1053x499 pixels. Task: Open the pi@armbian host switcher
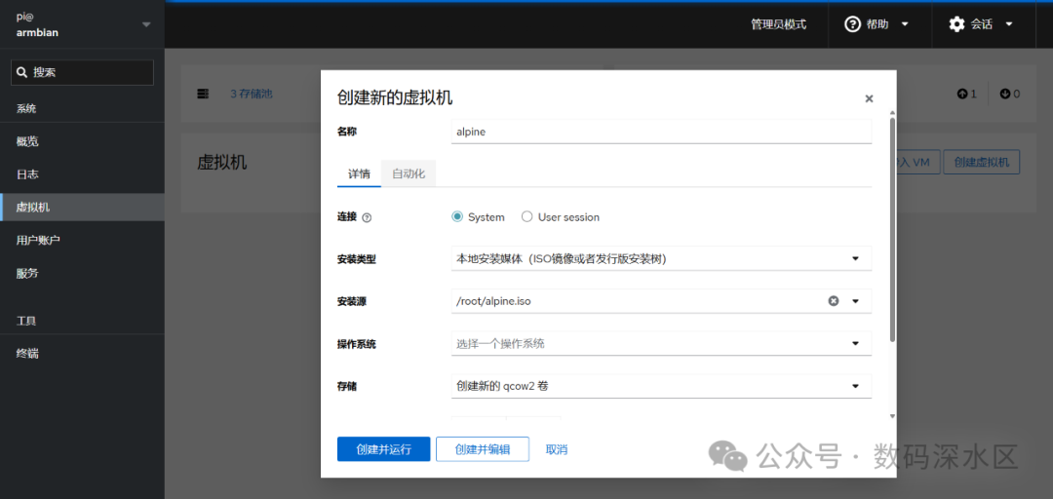(82, 24)
